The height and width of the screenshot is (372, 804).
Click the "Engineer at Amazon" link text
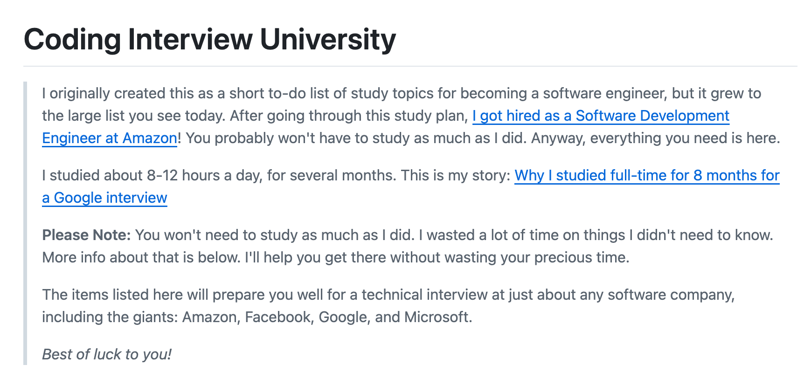(x=110, y=138)
